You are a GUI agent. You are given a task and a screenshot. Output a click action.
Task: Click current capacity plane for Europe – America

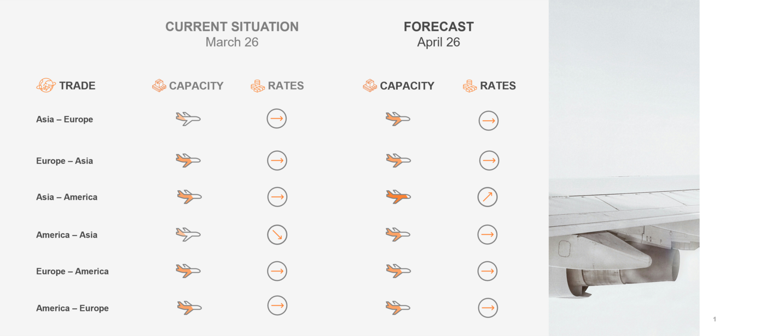[x=188, y=271]
